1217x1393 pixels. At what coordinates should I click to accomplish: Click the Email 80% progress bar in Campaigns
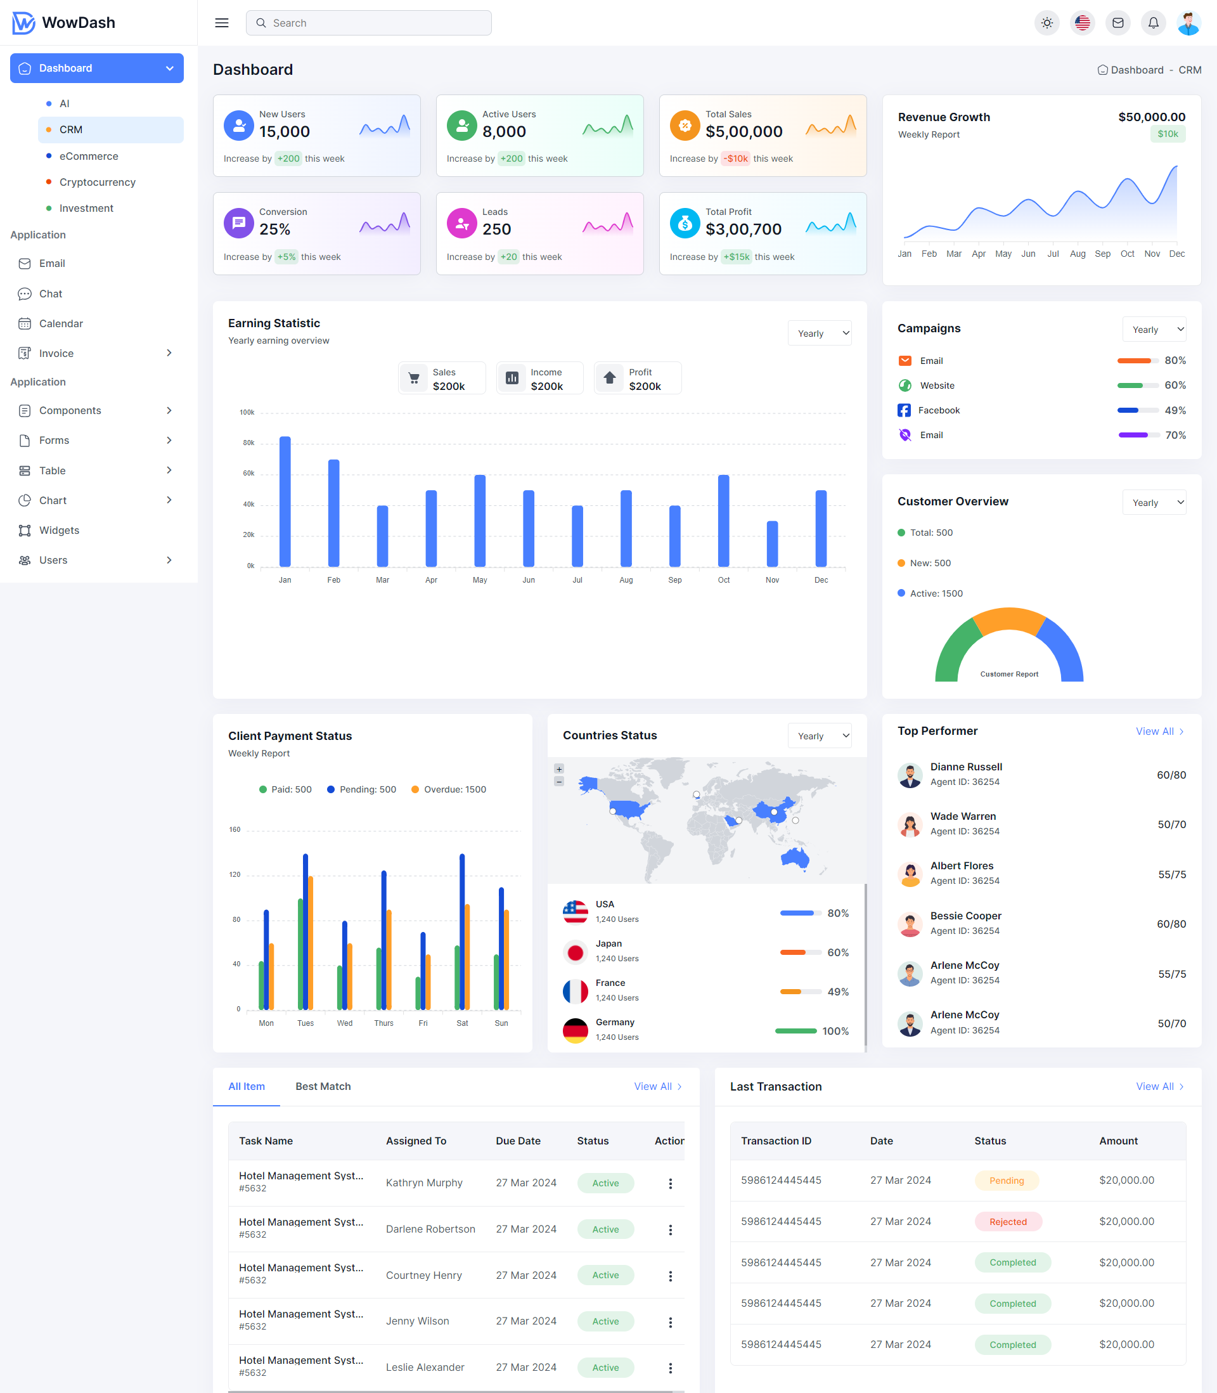[1138, 361]
